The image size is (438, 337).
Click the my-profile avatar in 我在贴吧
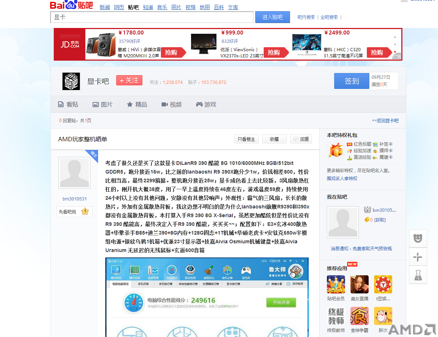(x=343, y=222)
